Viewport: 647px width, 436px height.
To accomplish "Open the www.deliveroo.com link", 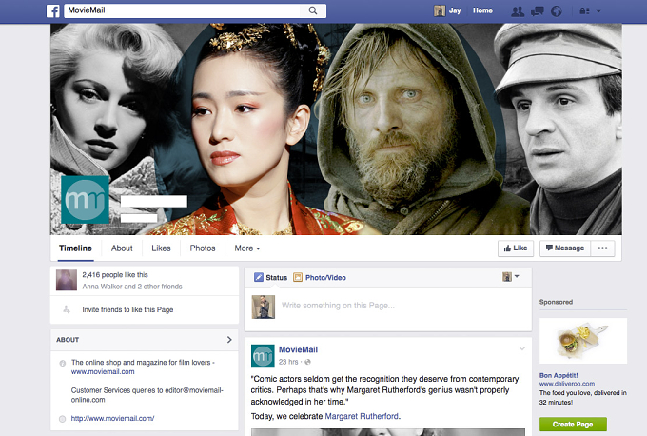I will [x=567, y=384].
